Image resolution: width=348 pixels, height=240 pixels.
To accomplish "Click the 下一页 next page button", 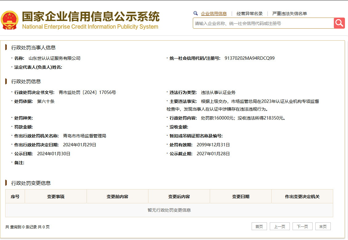I will pos(302,226).
